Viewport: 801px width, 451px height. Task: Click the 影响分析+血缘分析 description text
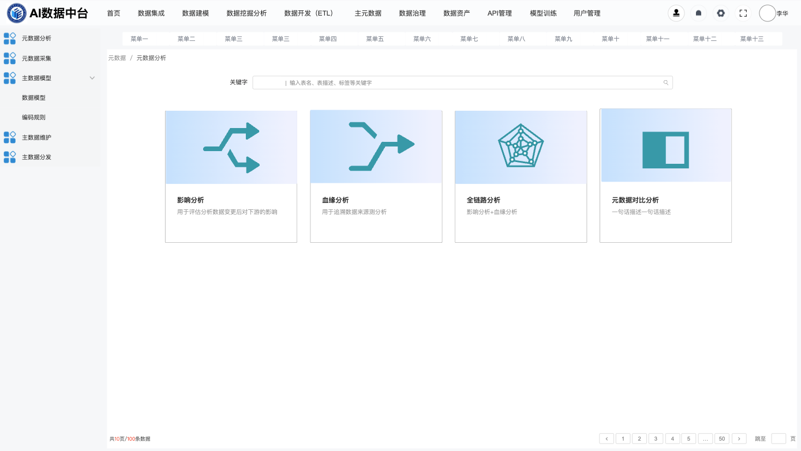click(492, 212)
